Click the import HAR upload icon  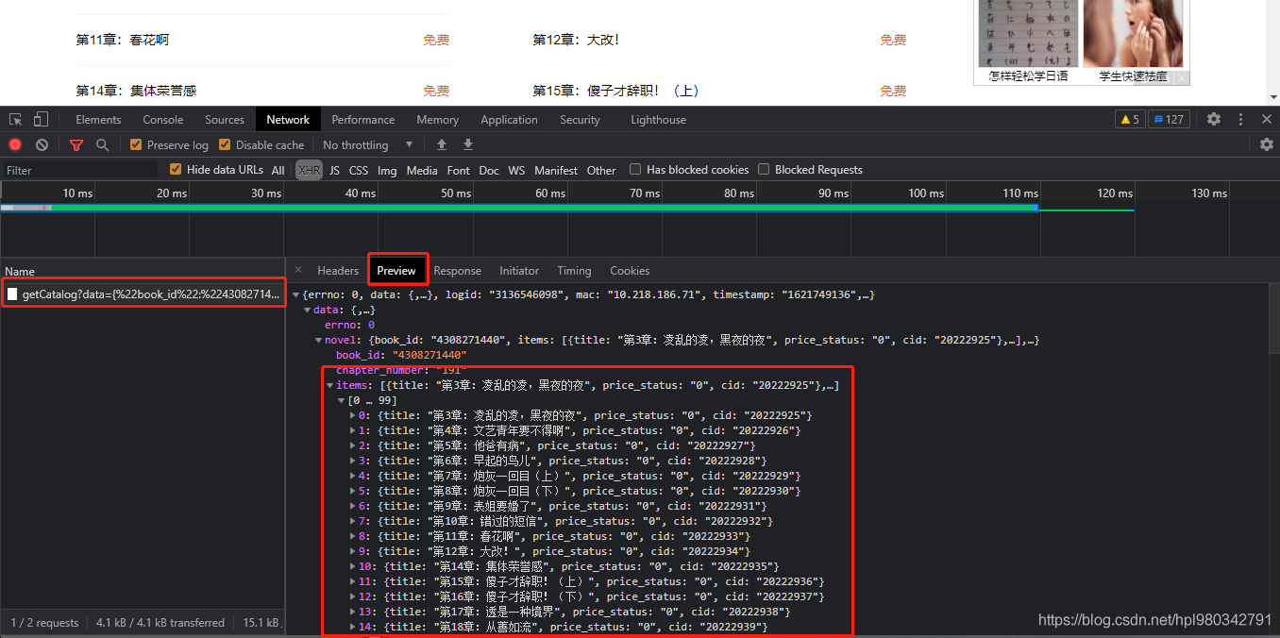click(441, 145)
